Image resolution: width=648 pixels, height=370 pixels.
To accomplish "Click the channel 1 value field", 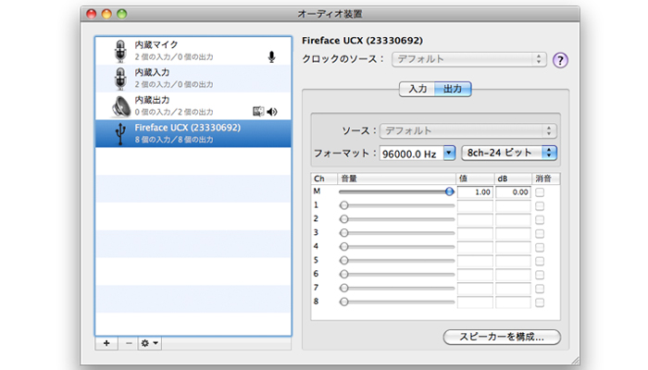I will click(475, 205).
